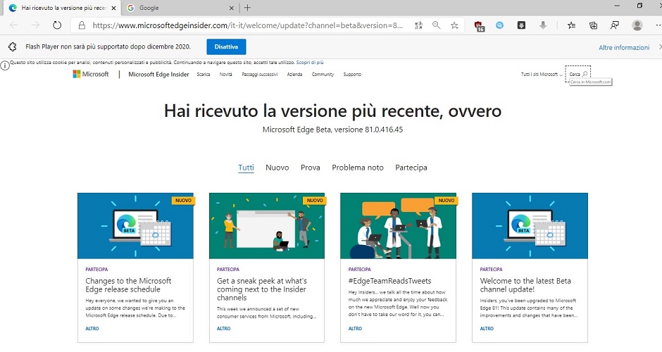Image resolution: width=662 pixels, height=352 pixels.
Task: Open the Community menu item
Action: click(x=323, y=75)
